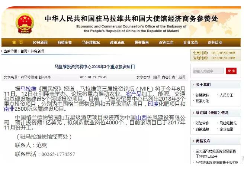Select 马拉维概况 in the navigation bar
Image resolution: width=244 pixels, height=170 pixels.
click(91, 42)
